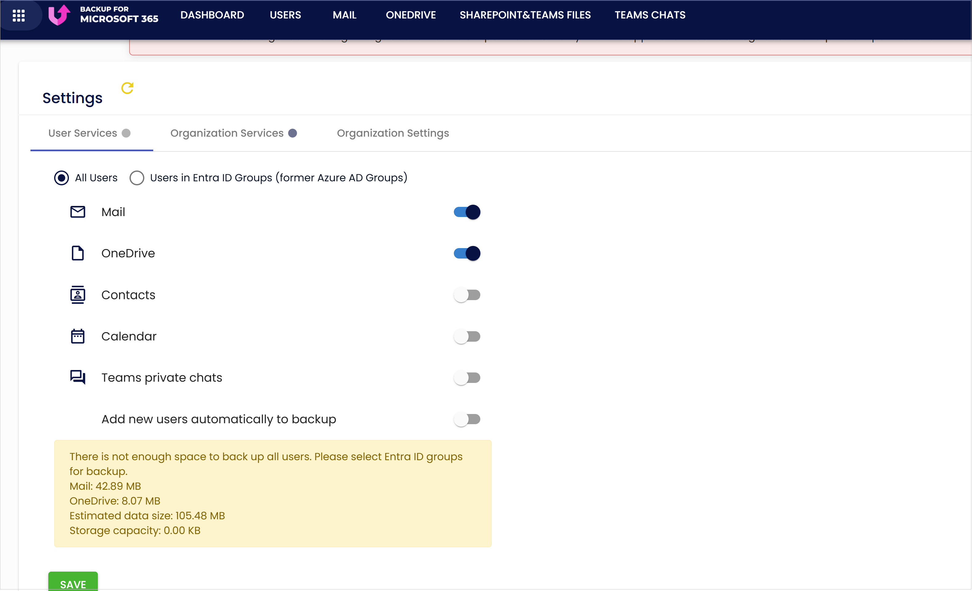Click 'Storage capacity: 0.00 KB' text
Screen dimensions: 972x591
[x=135, y=531]
